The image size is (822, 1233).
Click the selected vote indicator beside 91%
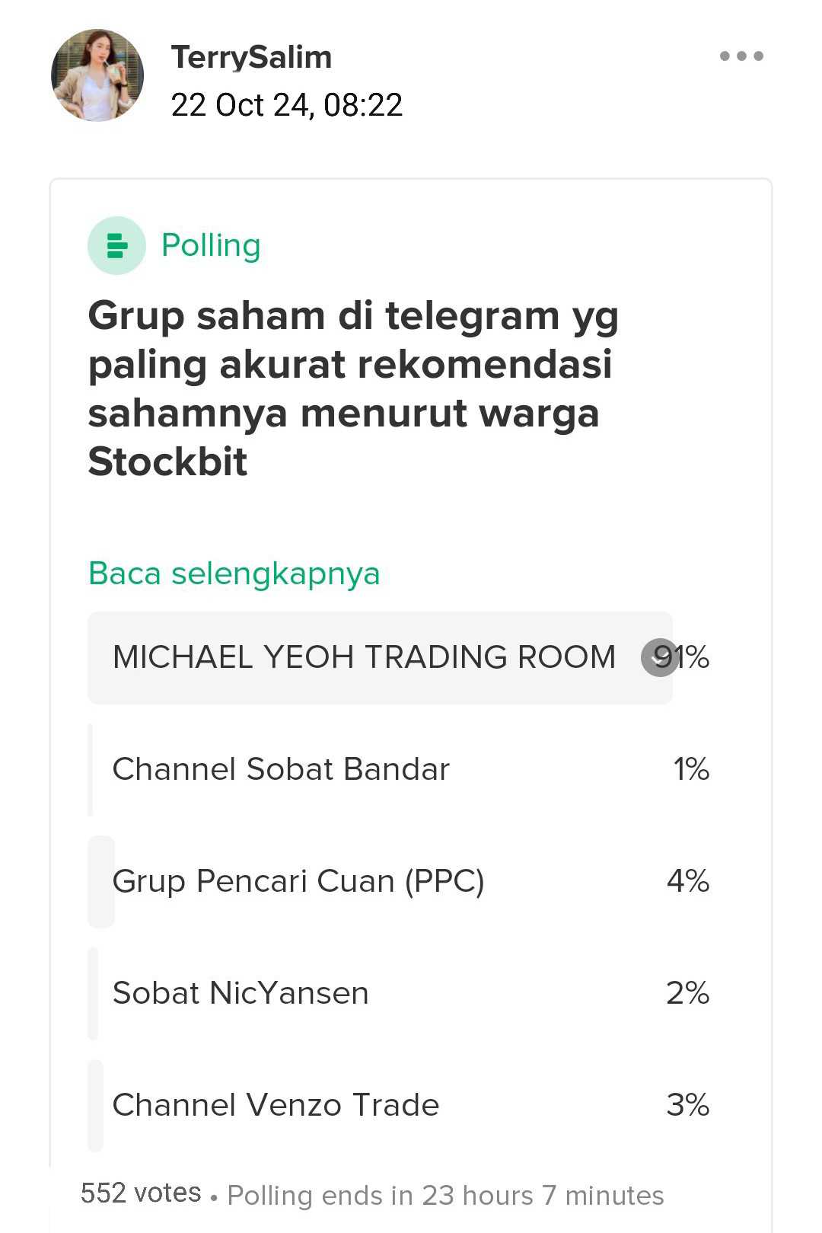click(x=659, y=656)
